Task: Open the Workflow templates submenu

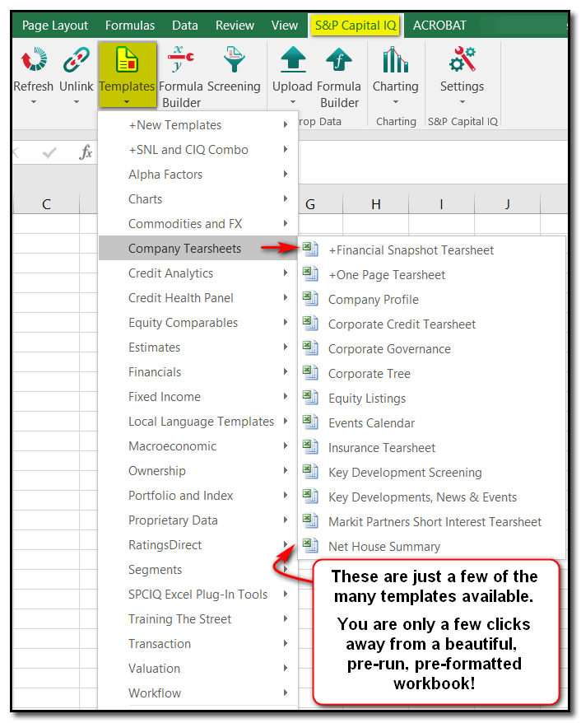Action: coord(198,693)
